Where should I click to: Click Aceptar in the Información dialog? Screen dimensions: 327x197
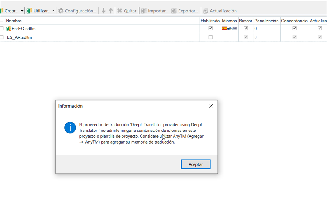coord(195,164)
